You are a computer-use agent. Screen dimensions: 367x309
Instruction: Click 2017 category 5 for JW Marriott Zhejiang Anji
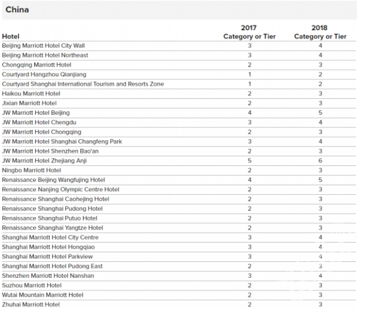tap(250, 161)
